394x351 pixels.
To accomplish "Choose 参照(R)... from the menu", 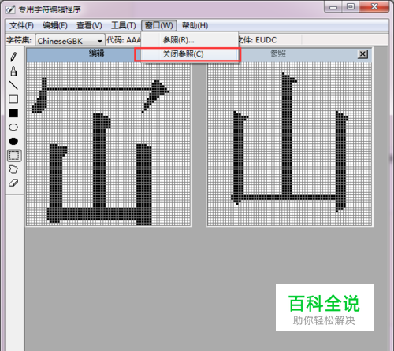I will point(190,40).
